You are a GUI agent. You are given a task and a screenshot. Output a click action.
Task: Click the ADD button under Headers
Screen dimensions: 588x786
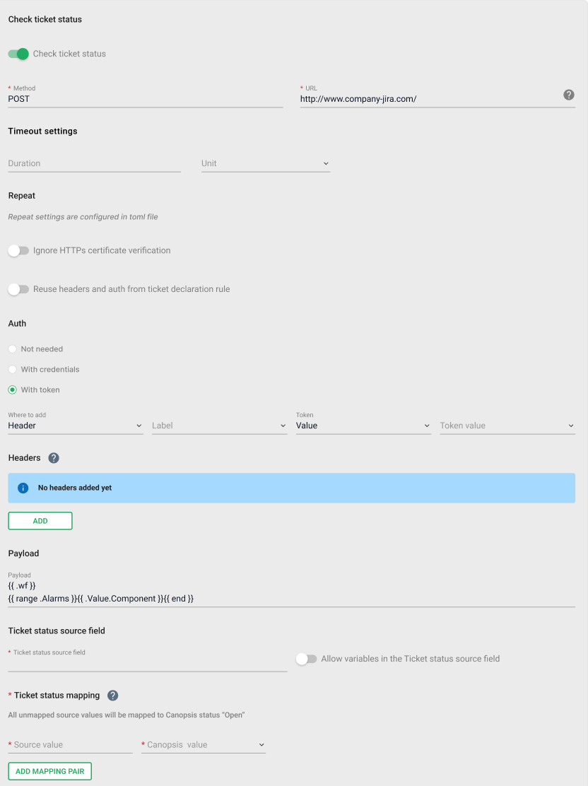[40, 520]
